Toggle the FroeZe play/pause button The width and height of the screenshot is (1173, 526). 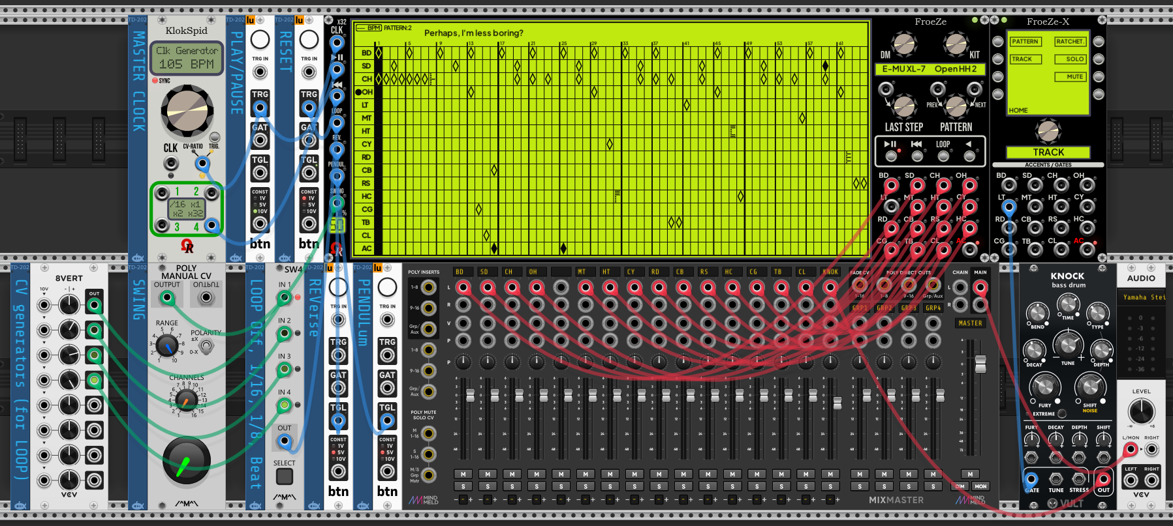pyautogui.click(x=891, y=156)
